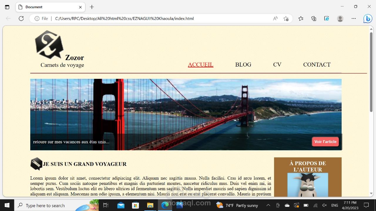Launch Microsoft Store from taskbar

coord(135,205)
